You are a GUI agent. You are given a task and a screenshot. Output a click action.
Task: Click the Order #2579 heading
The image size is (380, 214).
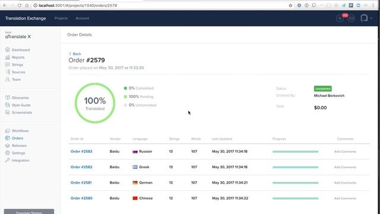tap(87, 60)
